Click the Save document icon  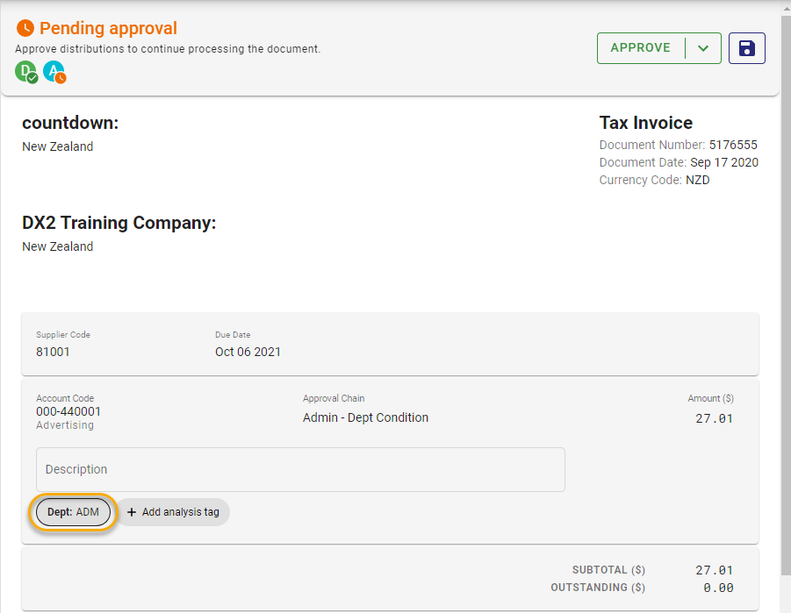(x=747, y=47)
